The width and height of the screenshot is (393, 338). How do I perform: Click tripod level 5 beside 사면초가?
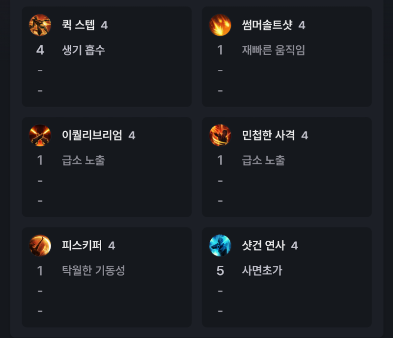[220, 271]
